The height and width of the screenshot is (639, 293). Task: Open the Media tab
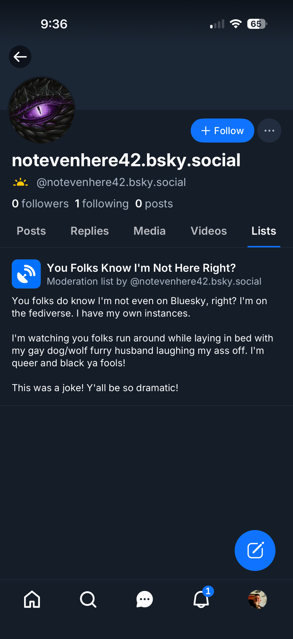(150, 231)
